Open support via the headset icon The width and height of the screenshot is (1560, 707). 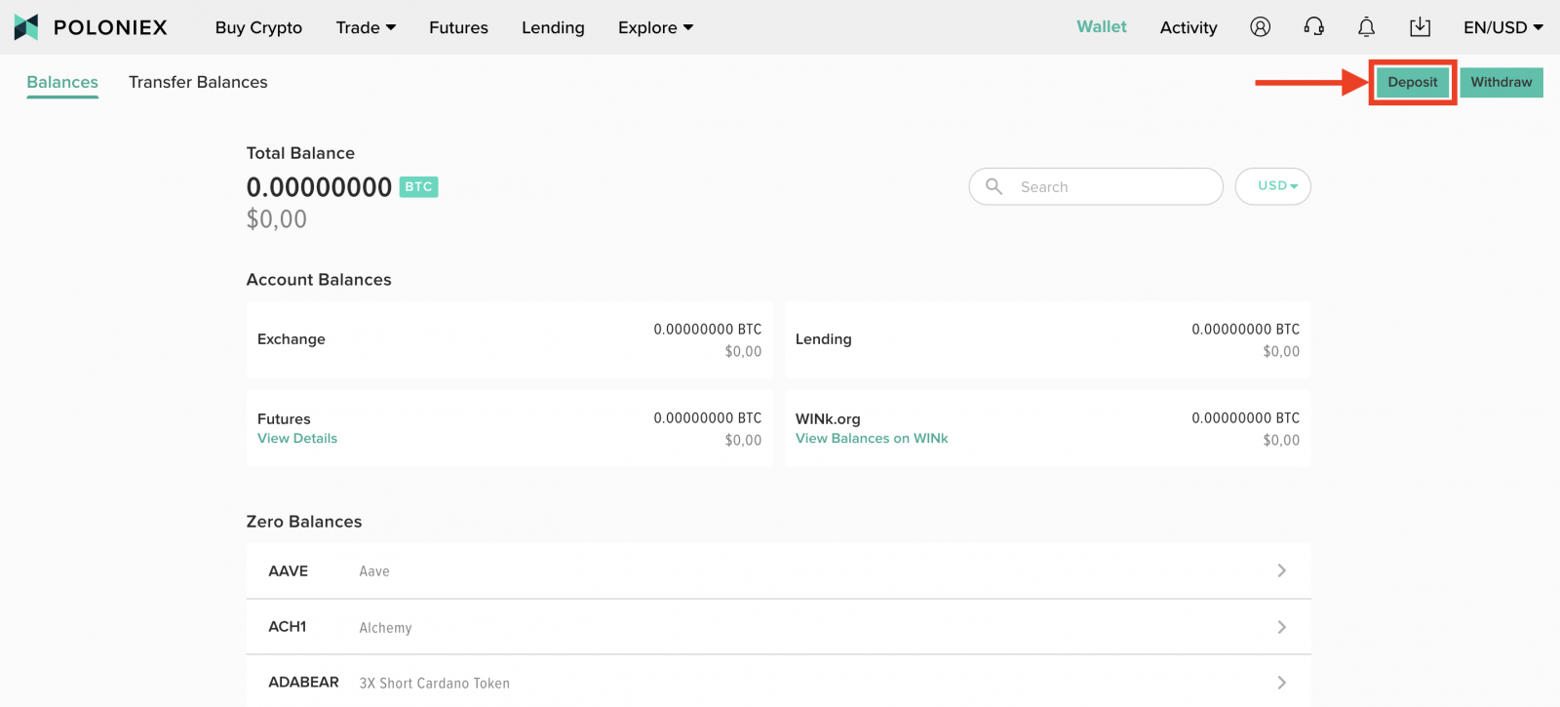[1313, 27]
